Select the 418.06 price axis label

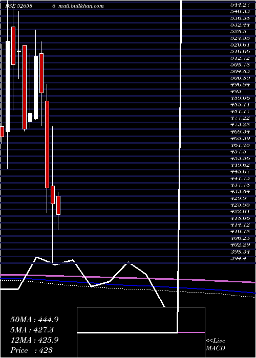click(240, 218)
